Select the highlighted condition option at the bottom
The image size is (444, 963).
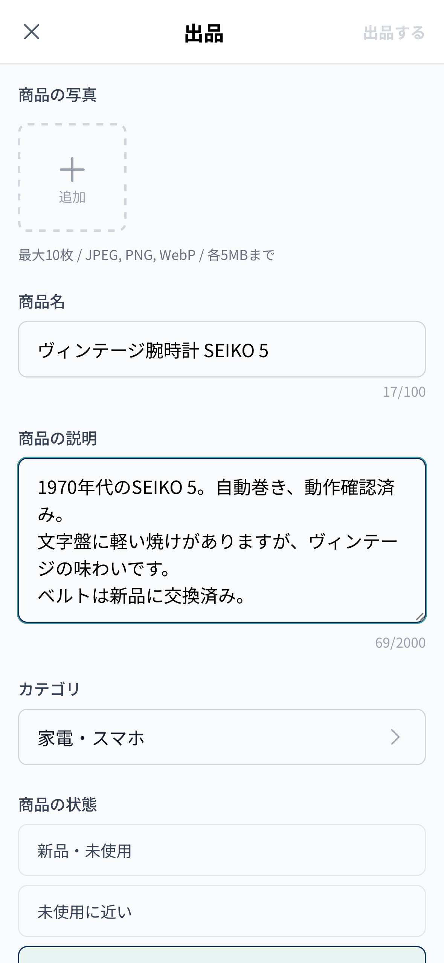coord(222,955)
